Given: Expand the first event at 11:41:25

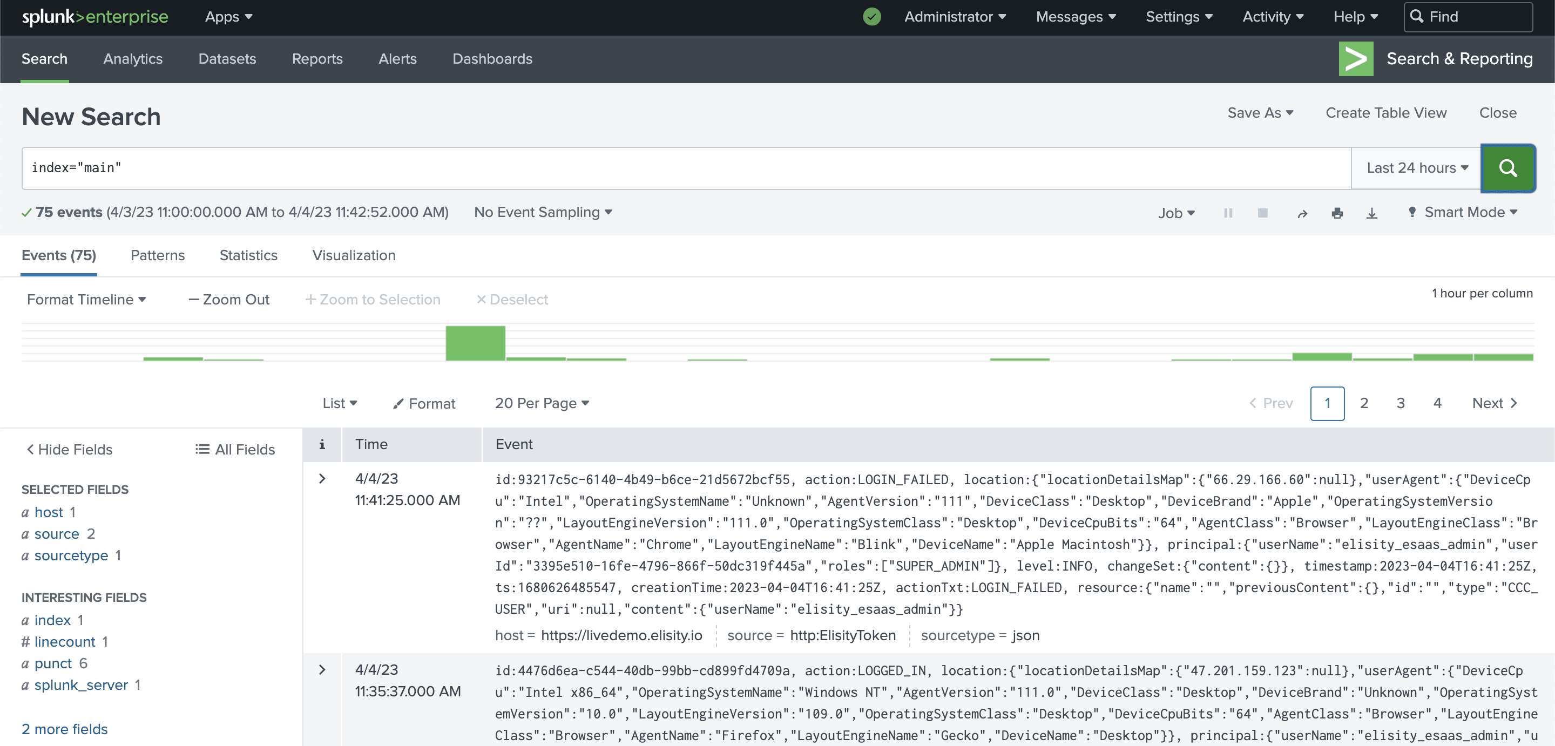Looking at the screenshot, I should point(322,479).
